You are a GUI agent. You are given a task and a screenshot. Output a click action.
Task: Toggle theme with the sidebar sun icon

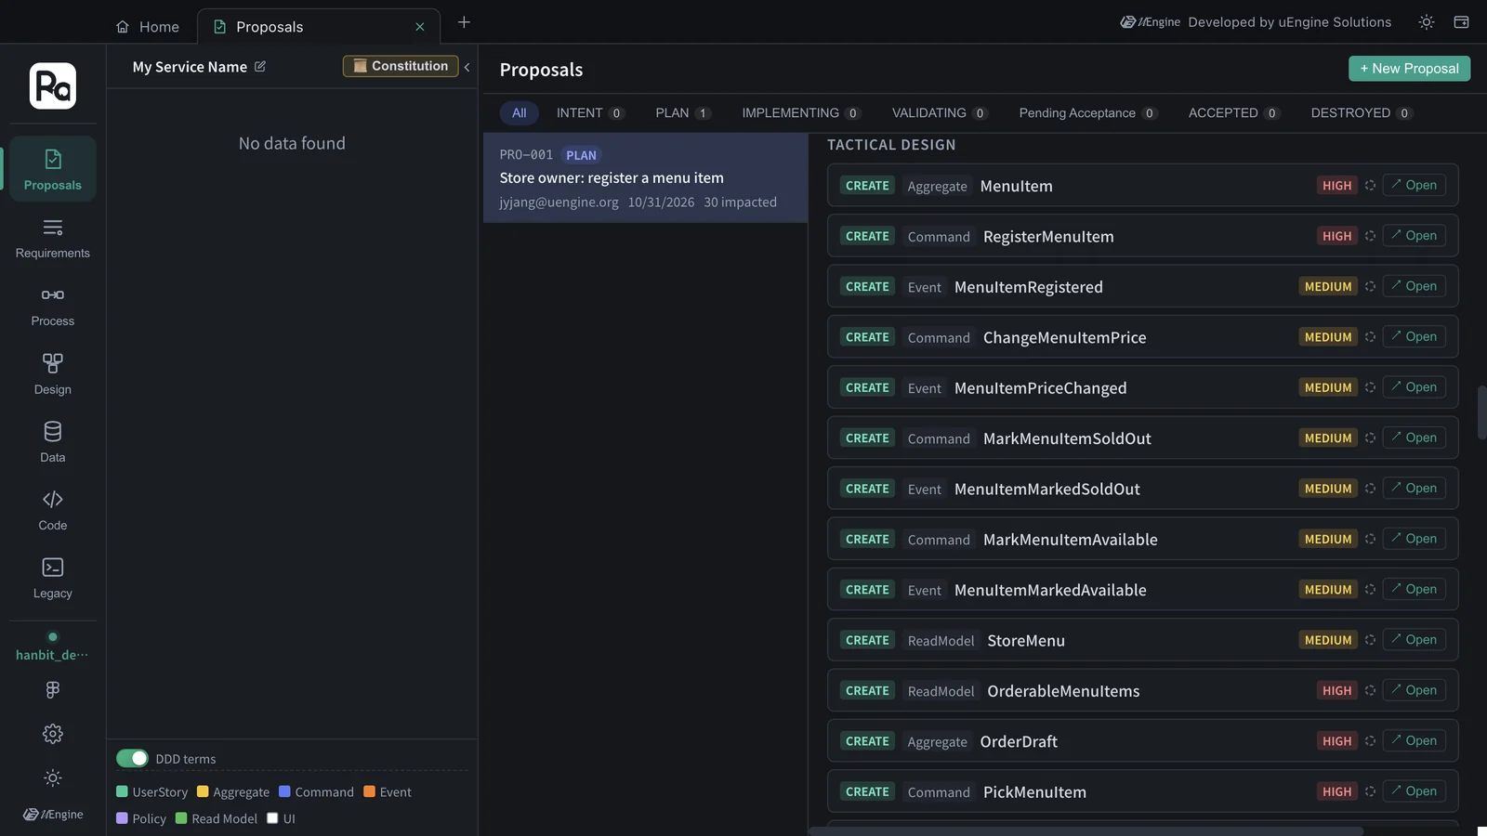coord(53,777)
